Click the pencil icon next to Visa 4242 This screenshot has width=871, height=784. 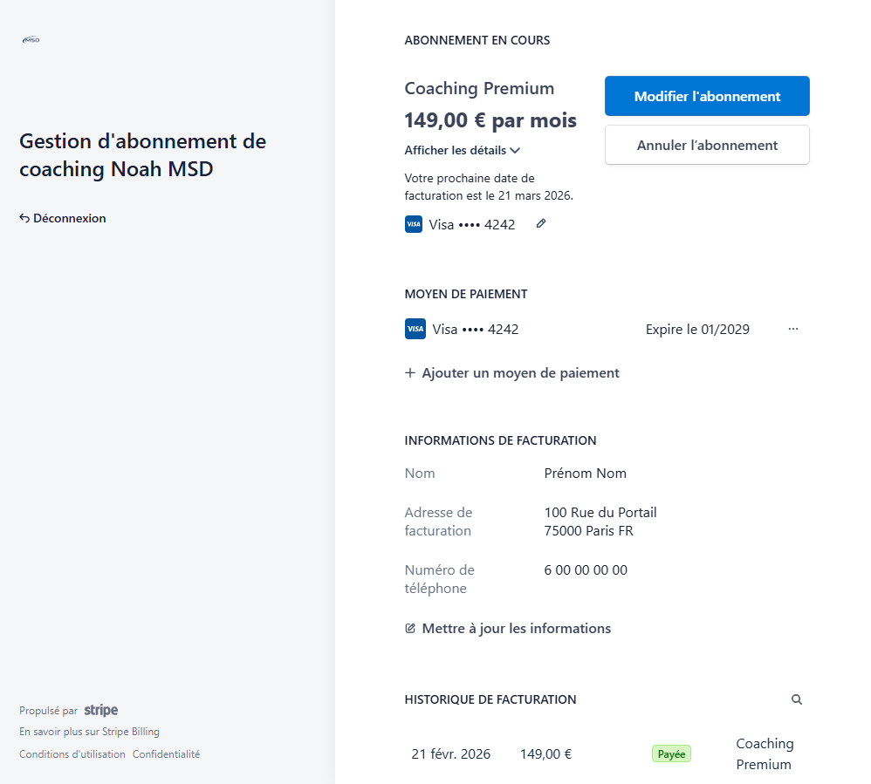[x=541, y=224]
